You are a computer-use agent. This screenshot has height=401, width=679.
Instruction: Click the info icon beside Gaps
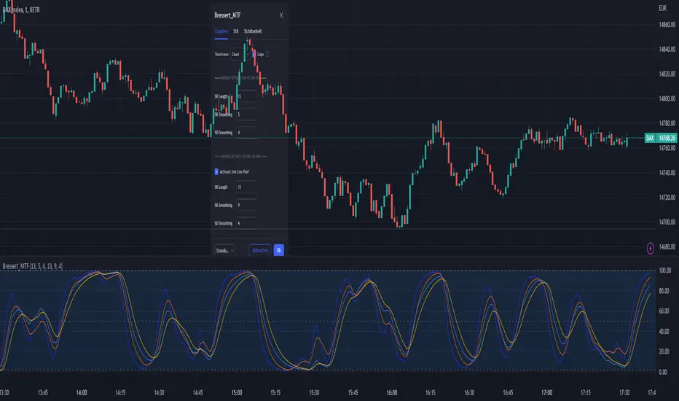point(267,54)
